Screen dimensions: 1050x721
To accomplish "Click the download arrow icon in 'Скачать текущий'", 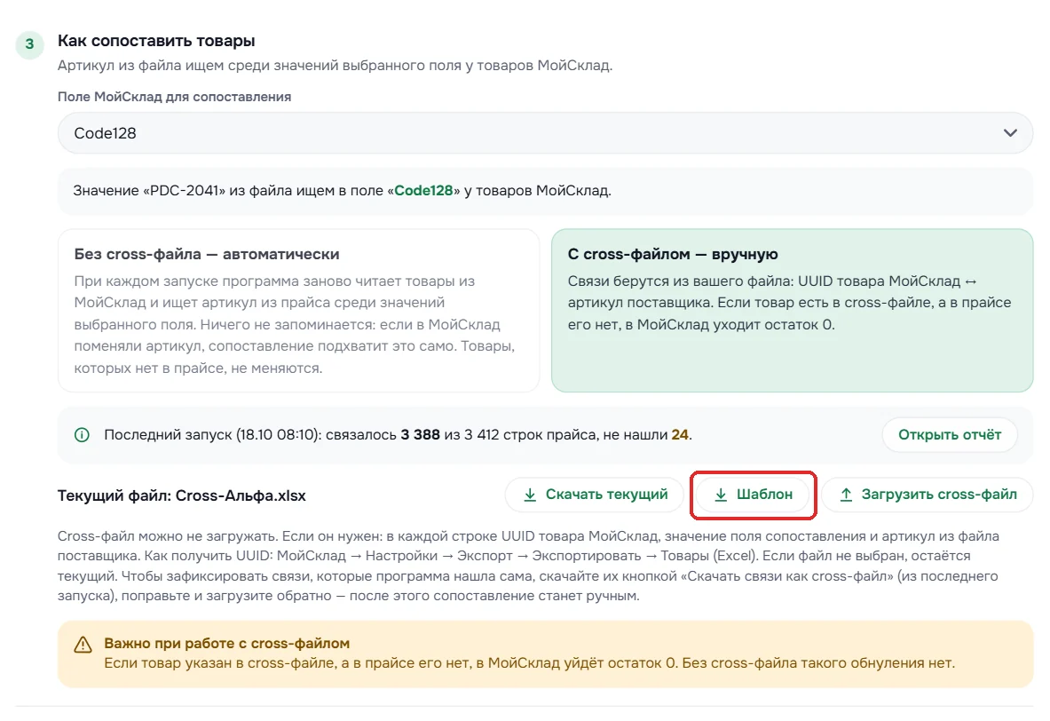I will [530, 495].
